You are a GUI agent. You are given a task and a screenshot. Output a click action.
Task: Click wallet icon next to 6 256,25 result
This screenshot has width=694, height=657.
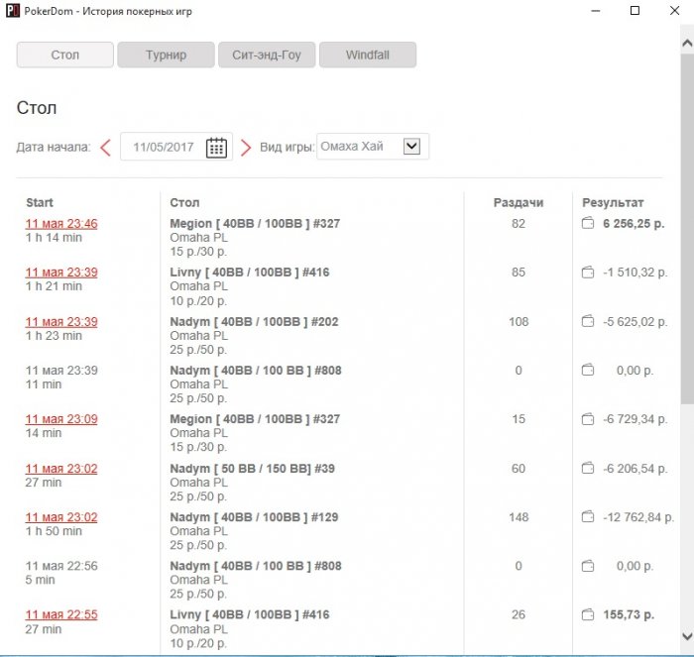tap(588, 224)
